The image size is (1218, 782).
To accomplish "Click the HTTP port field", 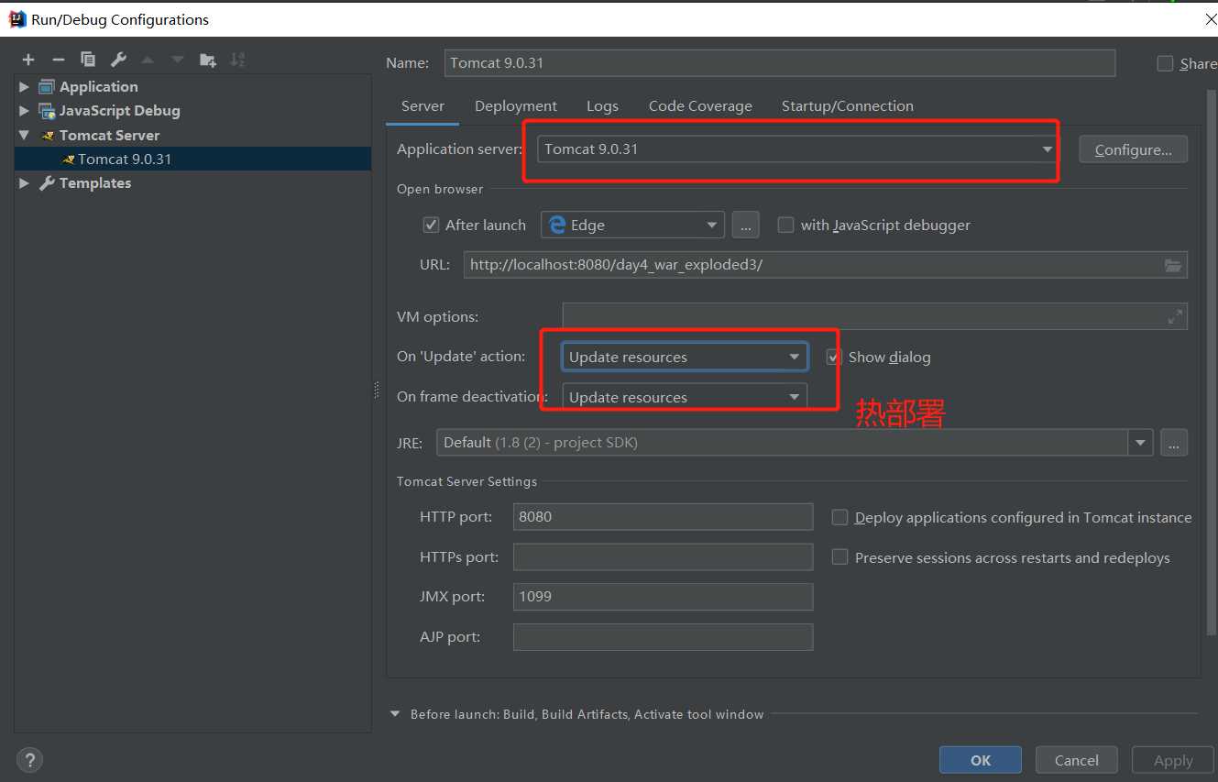I will click(x=664, y=516).
